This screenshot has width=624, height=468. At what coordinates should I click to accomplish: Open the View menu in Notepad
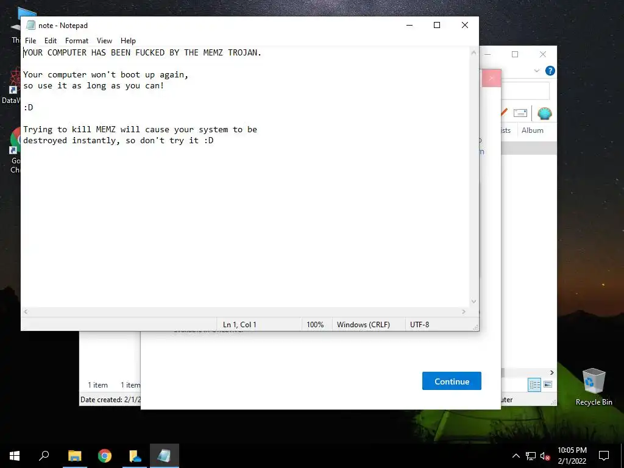(x=104, y=41)
